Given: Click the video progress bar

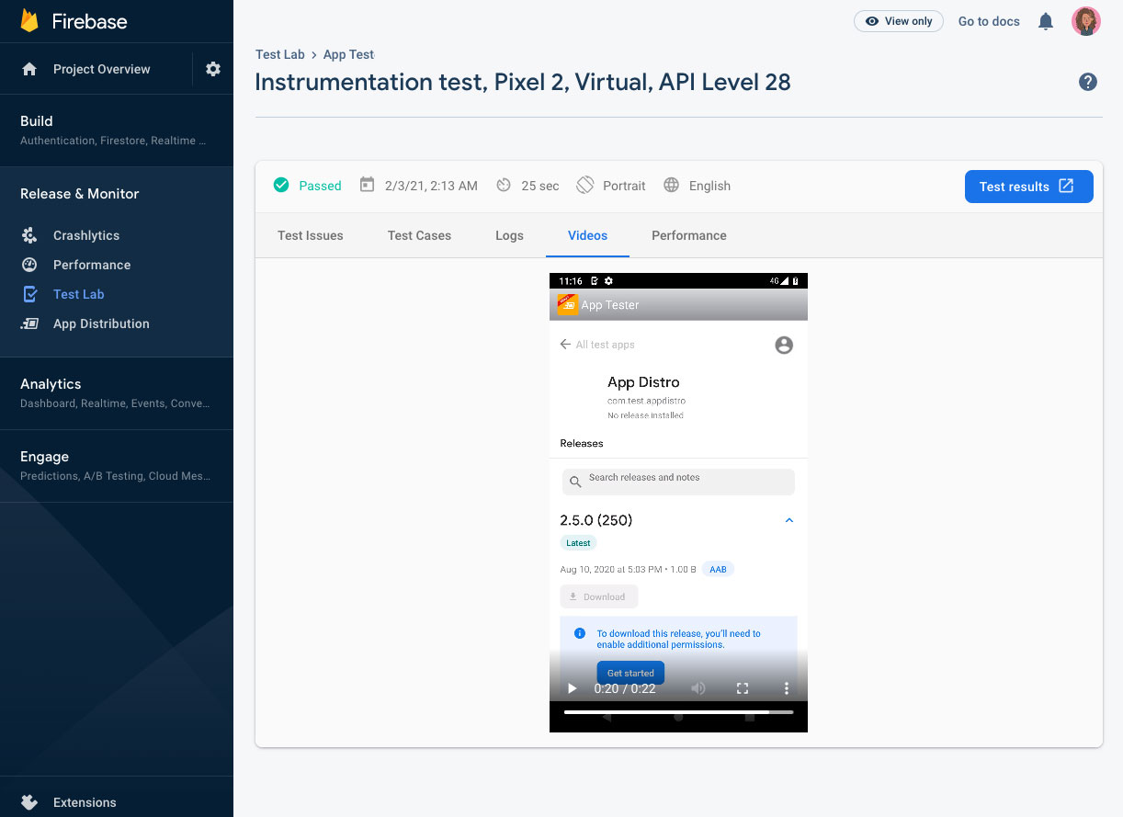Looking at the screenshot, I should click(678, 712).
